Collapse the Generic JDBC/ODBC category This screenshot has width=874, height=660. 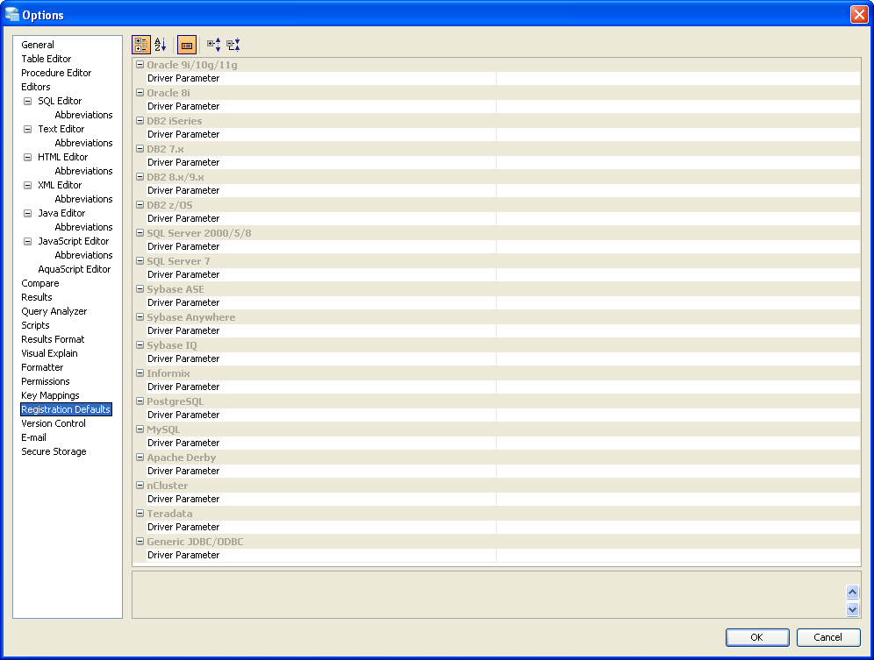click(x=140, y=542)
